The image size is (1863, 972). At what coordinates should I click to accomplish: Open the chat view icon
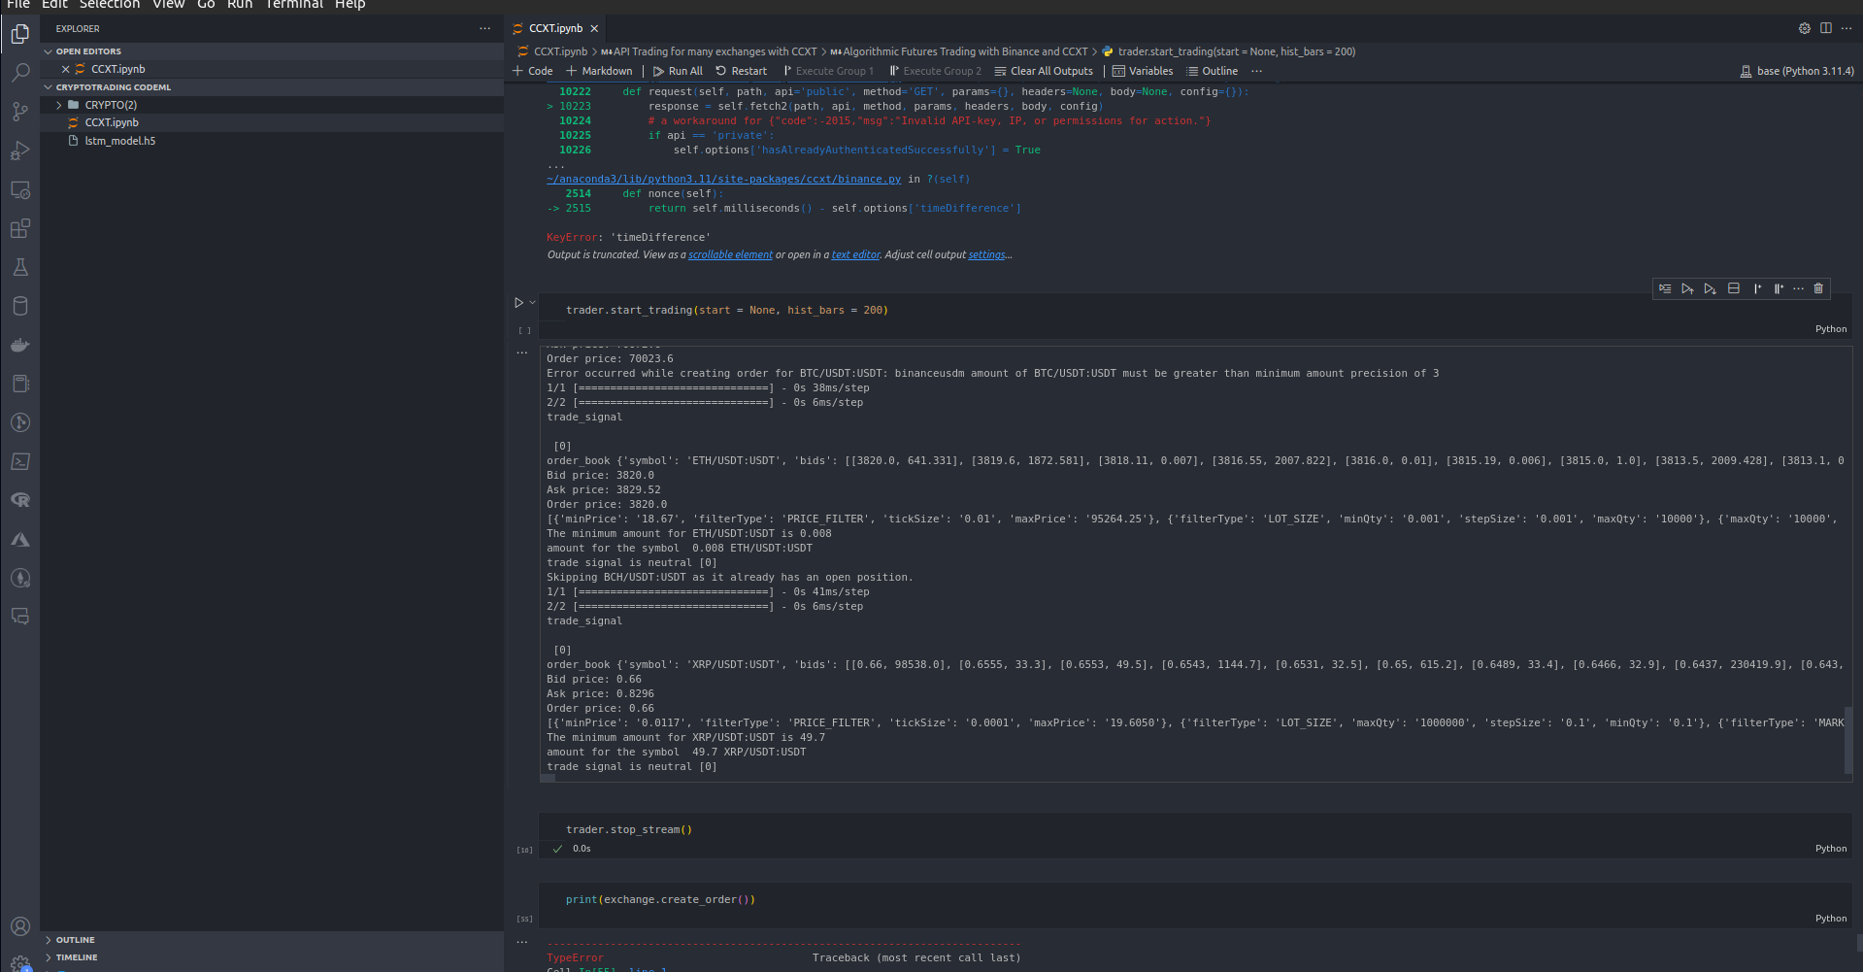tap(19, 617)
